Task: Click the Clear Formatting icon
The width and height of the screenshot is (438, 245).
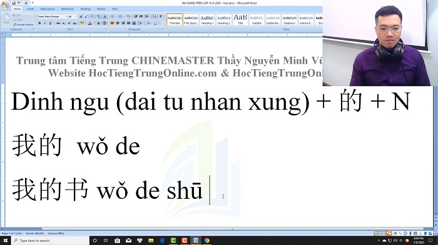Action: pos(92,16)
